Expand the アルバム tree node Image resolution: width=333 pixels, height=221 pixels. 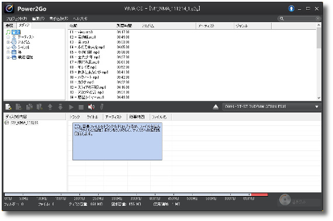point(8,42)
